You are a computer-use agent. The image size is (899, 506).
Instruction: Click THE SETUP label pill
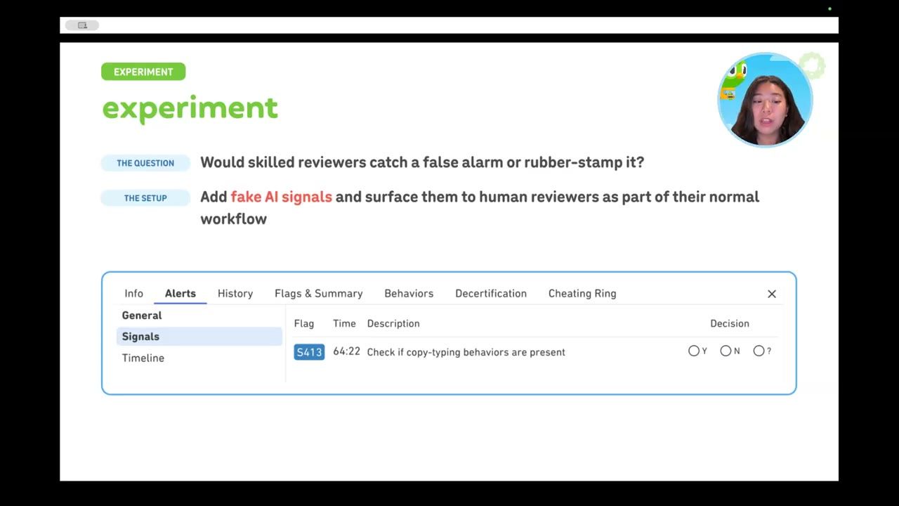[145, 198]
